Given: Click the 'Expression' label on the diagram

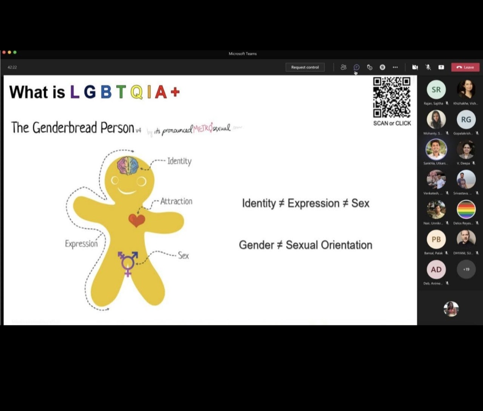Looking at the screenshot, I should point(81,244).
